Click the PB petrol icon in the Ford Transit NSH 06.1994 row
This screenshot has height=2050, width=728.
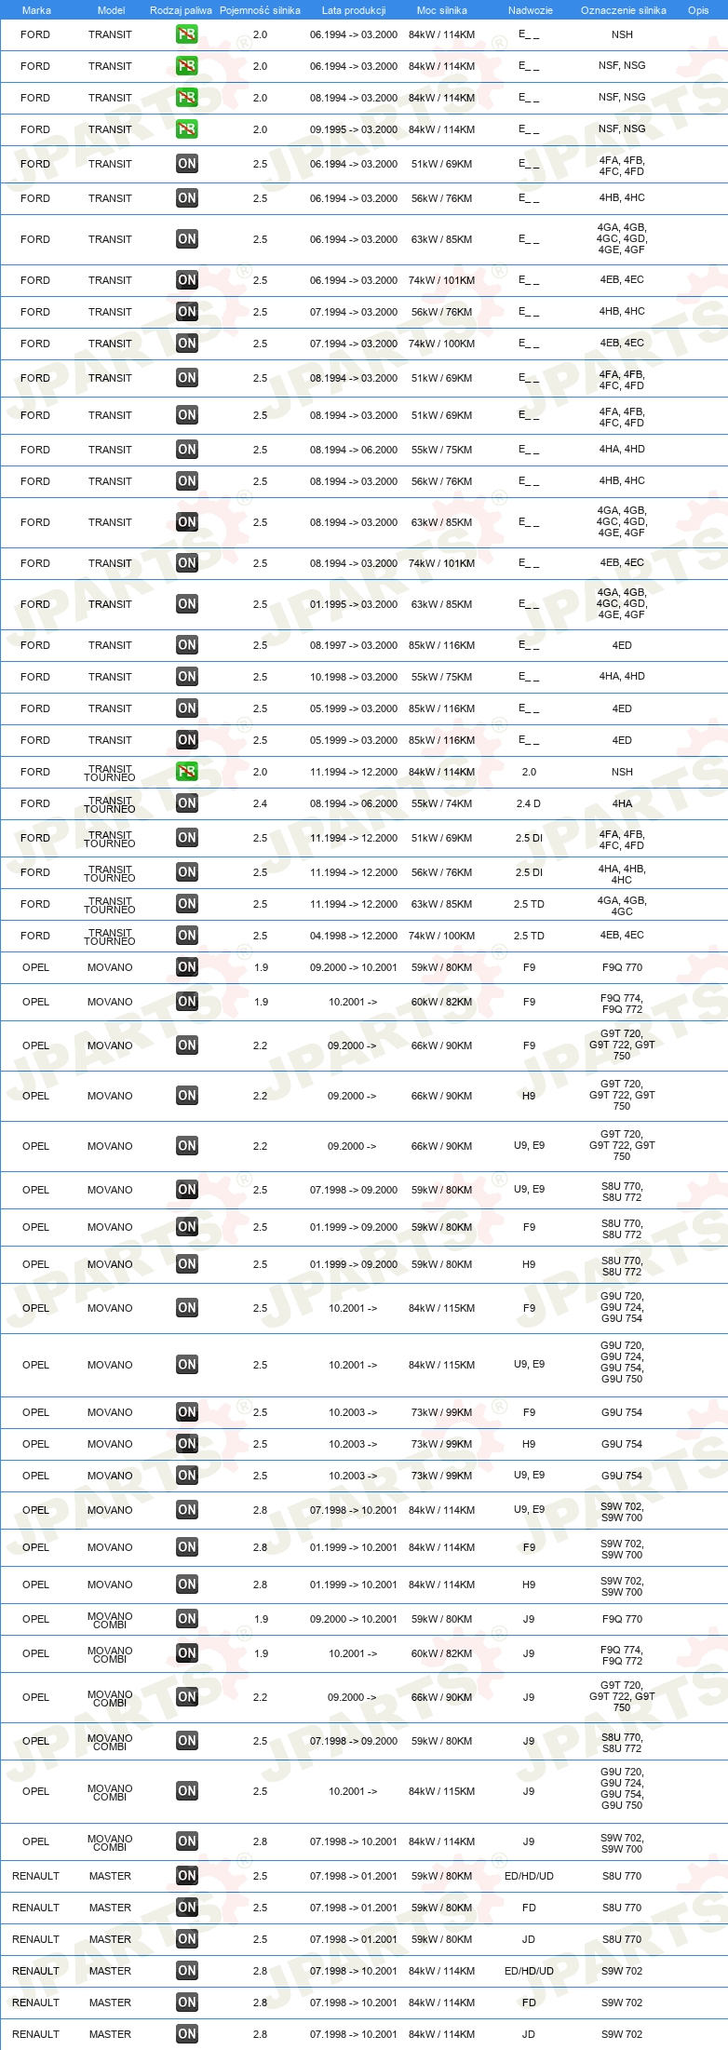tap(187, 34)
